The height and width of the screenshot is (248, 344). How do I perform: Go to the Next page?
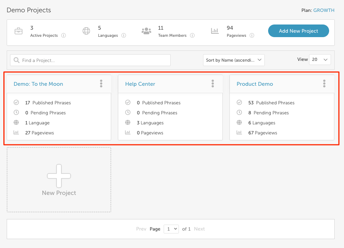[199, 229]
